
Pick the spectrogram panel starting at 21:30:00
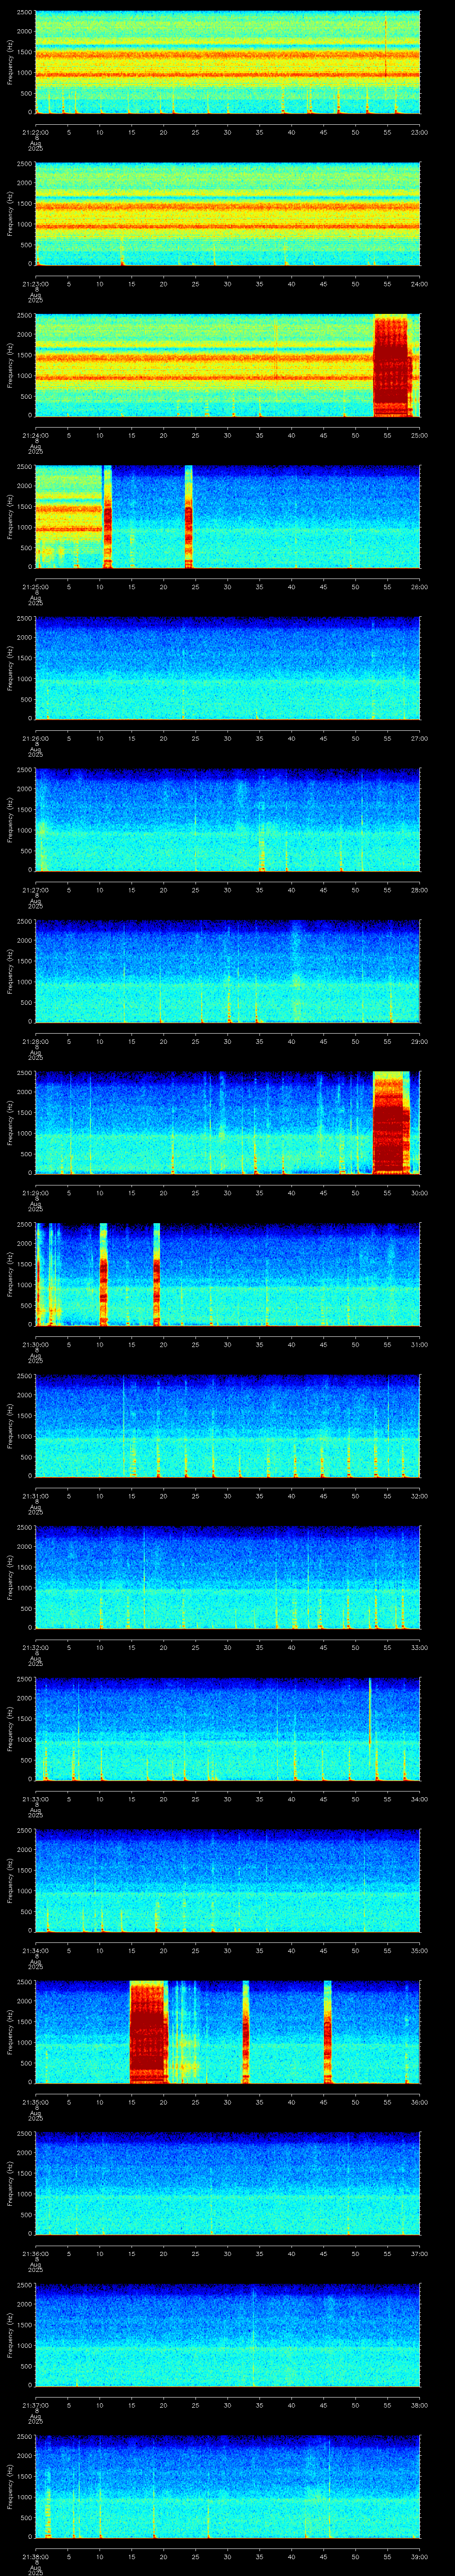[x=227, y=1274]
